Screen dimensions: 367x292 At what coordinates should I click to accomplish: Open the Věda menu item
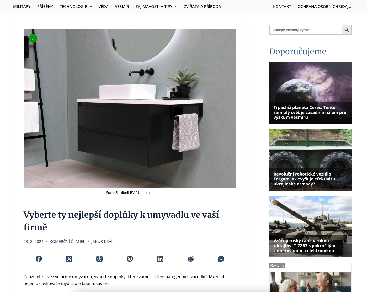103,6
